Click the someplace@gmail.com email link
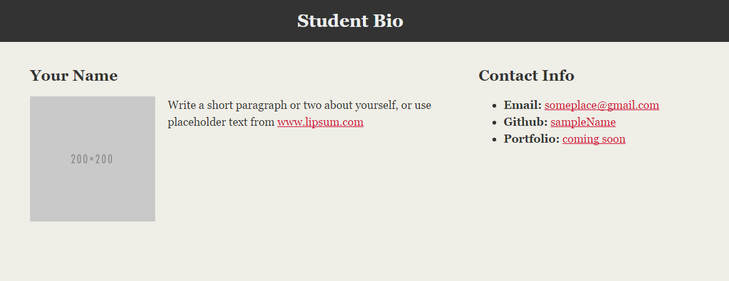This screenshot has height=281, width=729. coord(601,105)
